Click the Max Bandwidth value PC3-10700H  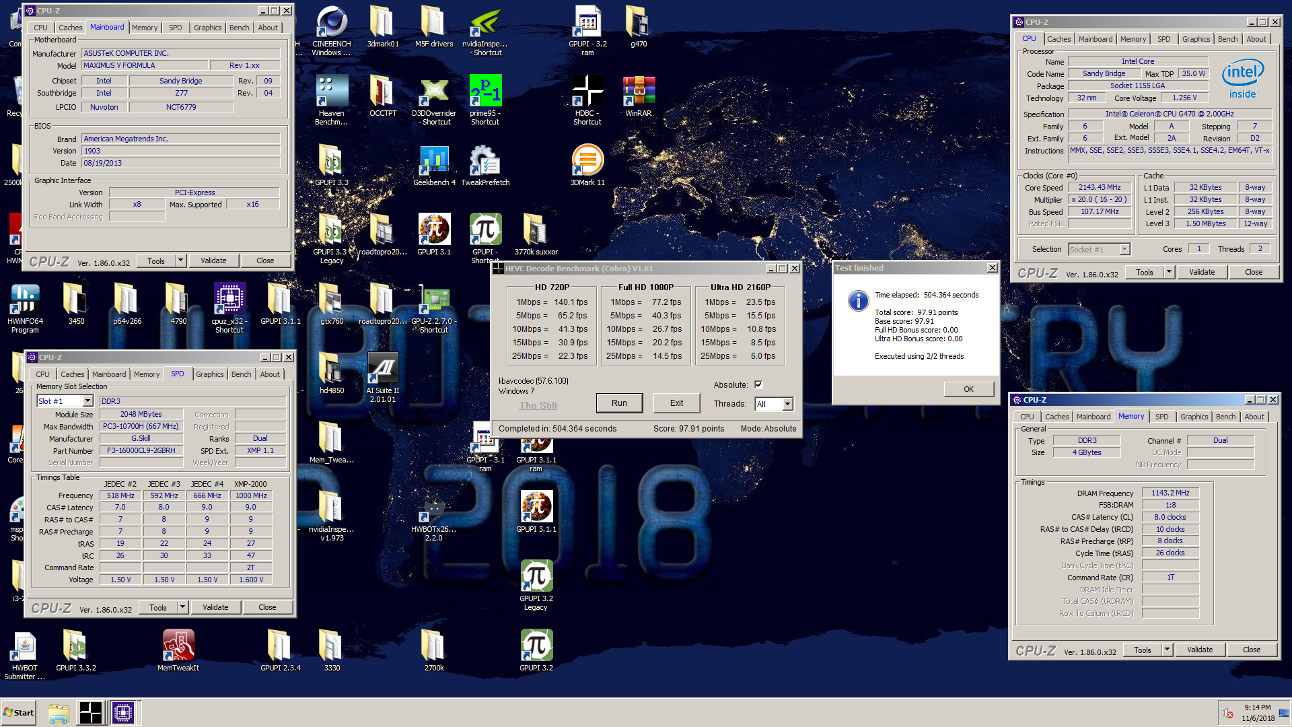[x=141, y=426]
